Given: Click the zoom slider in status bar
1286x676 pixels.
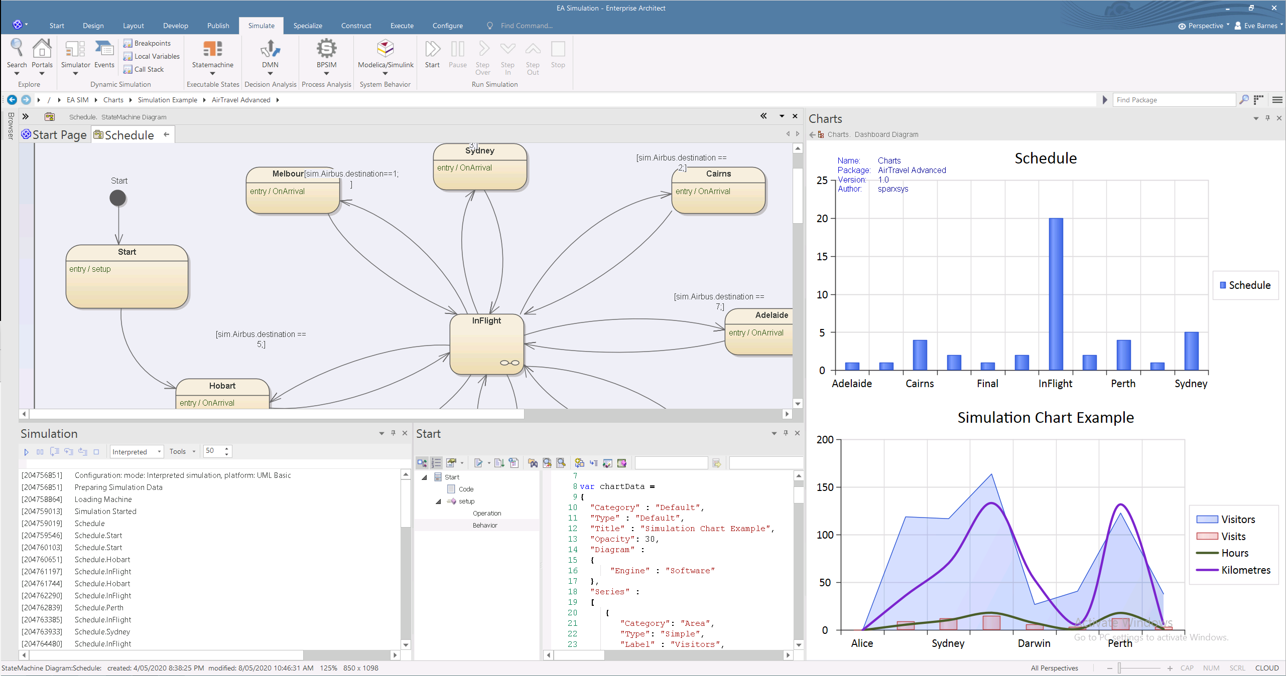Looking at the screenshot, I should coord(1120,668).
